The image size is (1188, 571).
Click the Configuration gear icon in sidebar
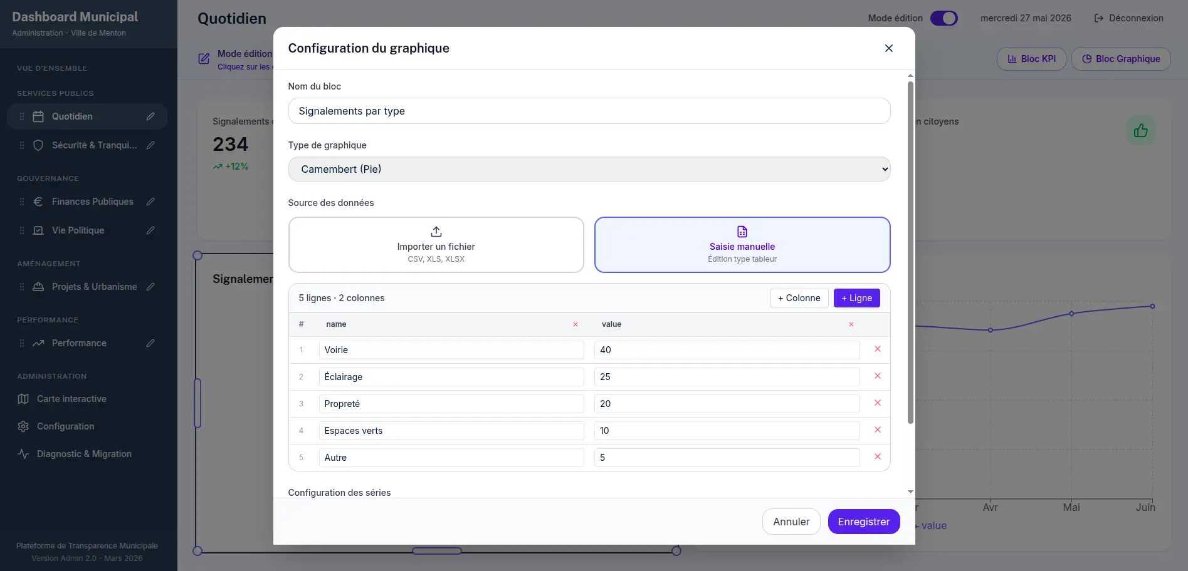pos(23,426)
